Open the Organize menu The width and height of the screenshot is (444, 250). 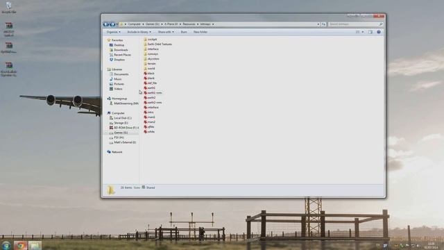click(114, 32)
